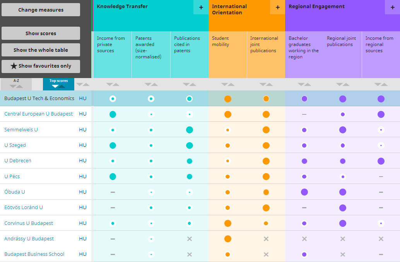
Task: Click sort arrows right beside Top scores tab
Action: point(83,84)
